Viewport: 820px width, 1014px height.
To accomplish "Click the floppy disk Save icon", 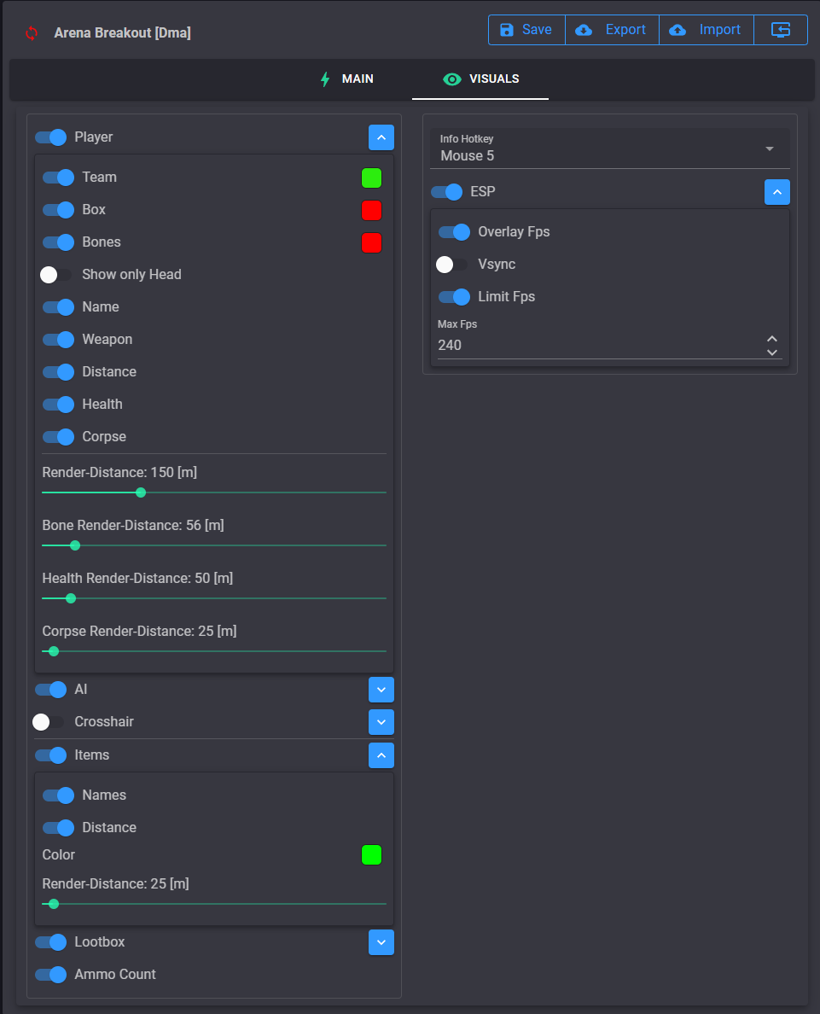I will (x=507, y=30).
